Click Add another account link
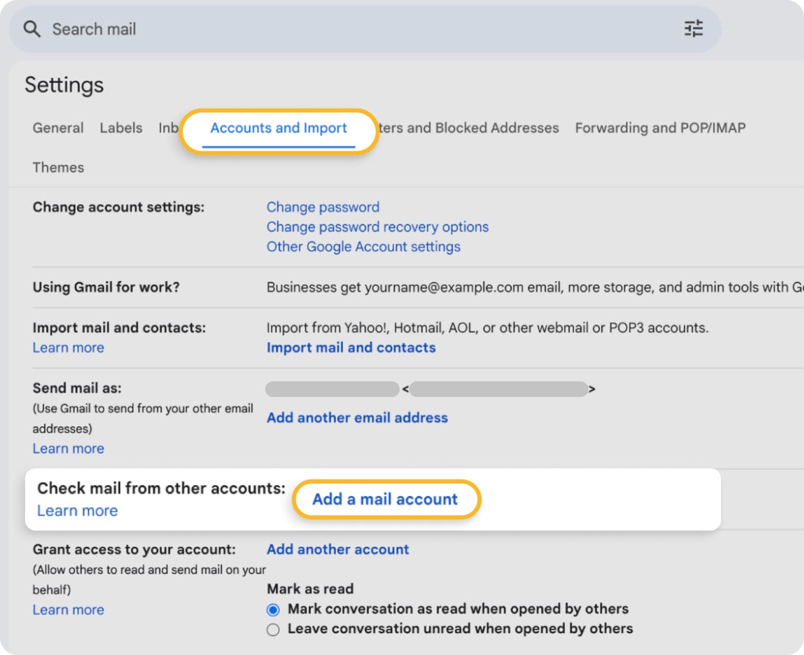This screenshot has width=804, height=655. 338,549
